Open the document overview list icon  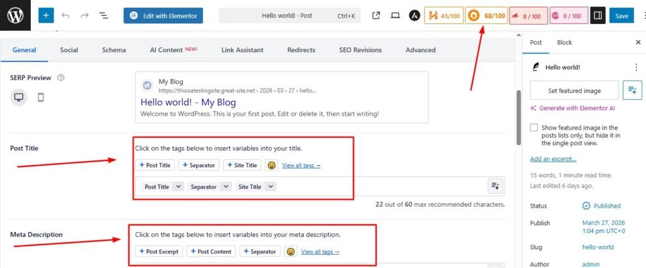(104, 16)
